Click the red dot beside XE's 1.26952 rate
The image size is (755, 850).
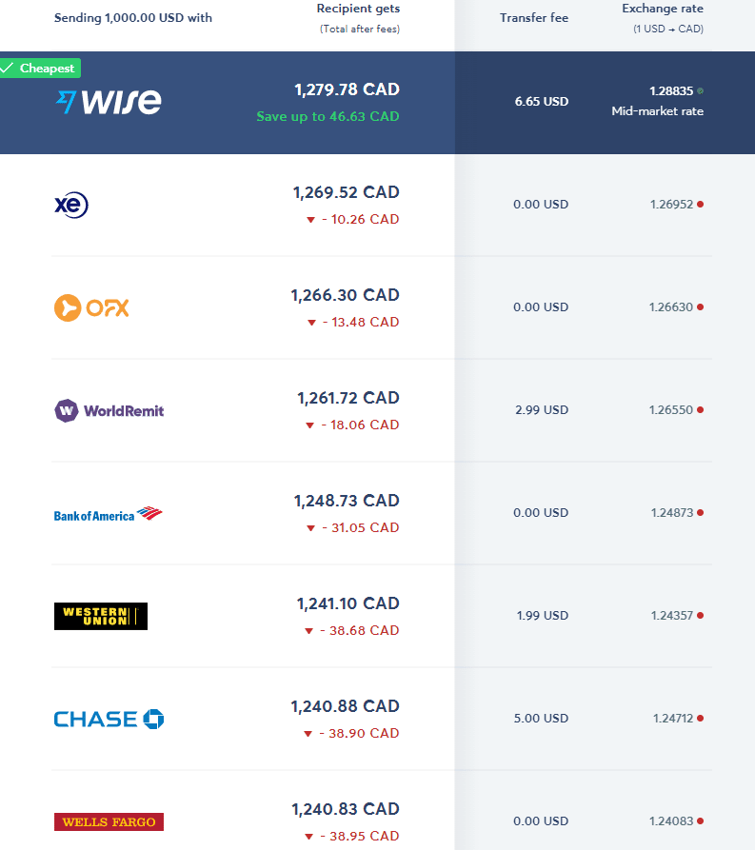coord(700,205)
